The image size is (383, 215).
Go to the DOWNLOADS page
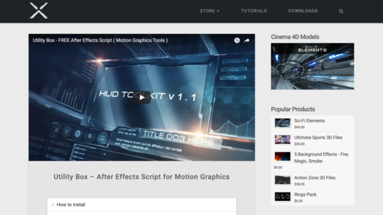click(x=303, y=11)
